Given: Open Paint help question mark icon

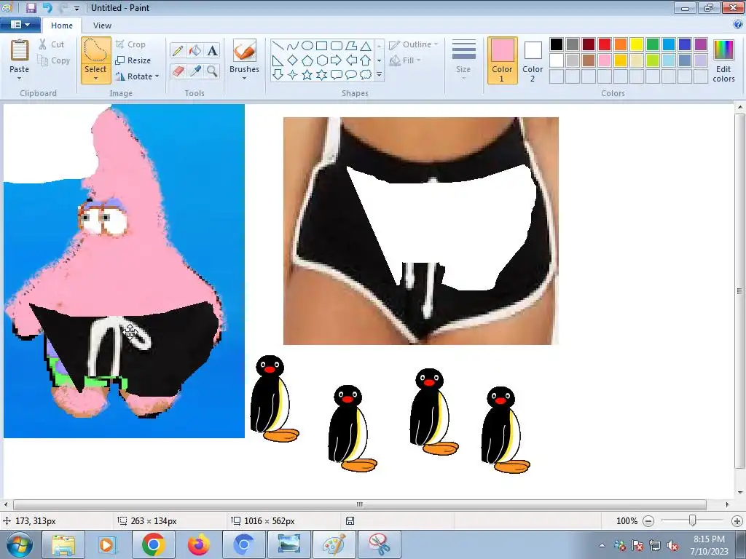Looking at the screenshot, I should (739, 25).
